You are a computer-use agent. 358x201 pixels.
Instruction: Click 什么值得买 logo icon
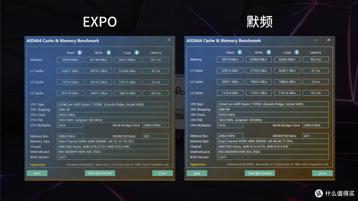pyautogui.click(x=319, y=193)
